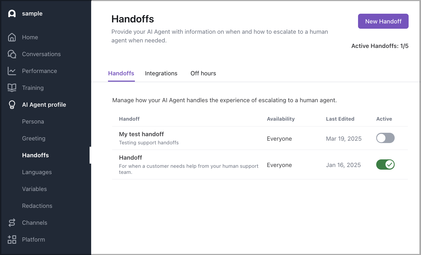Click the Performance chart icon

pyautogui.click(x=12, y=71)
